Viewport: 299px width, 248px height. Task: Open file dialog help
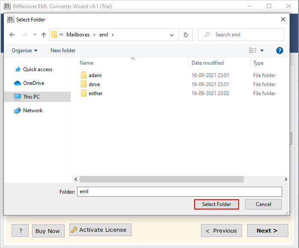coord(280,51)
